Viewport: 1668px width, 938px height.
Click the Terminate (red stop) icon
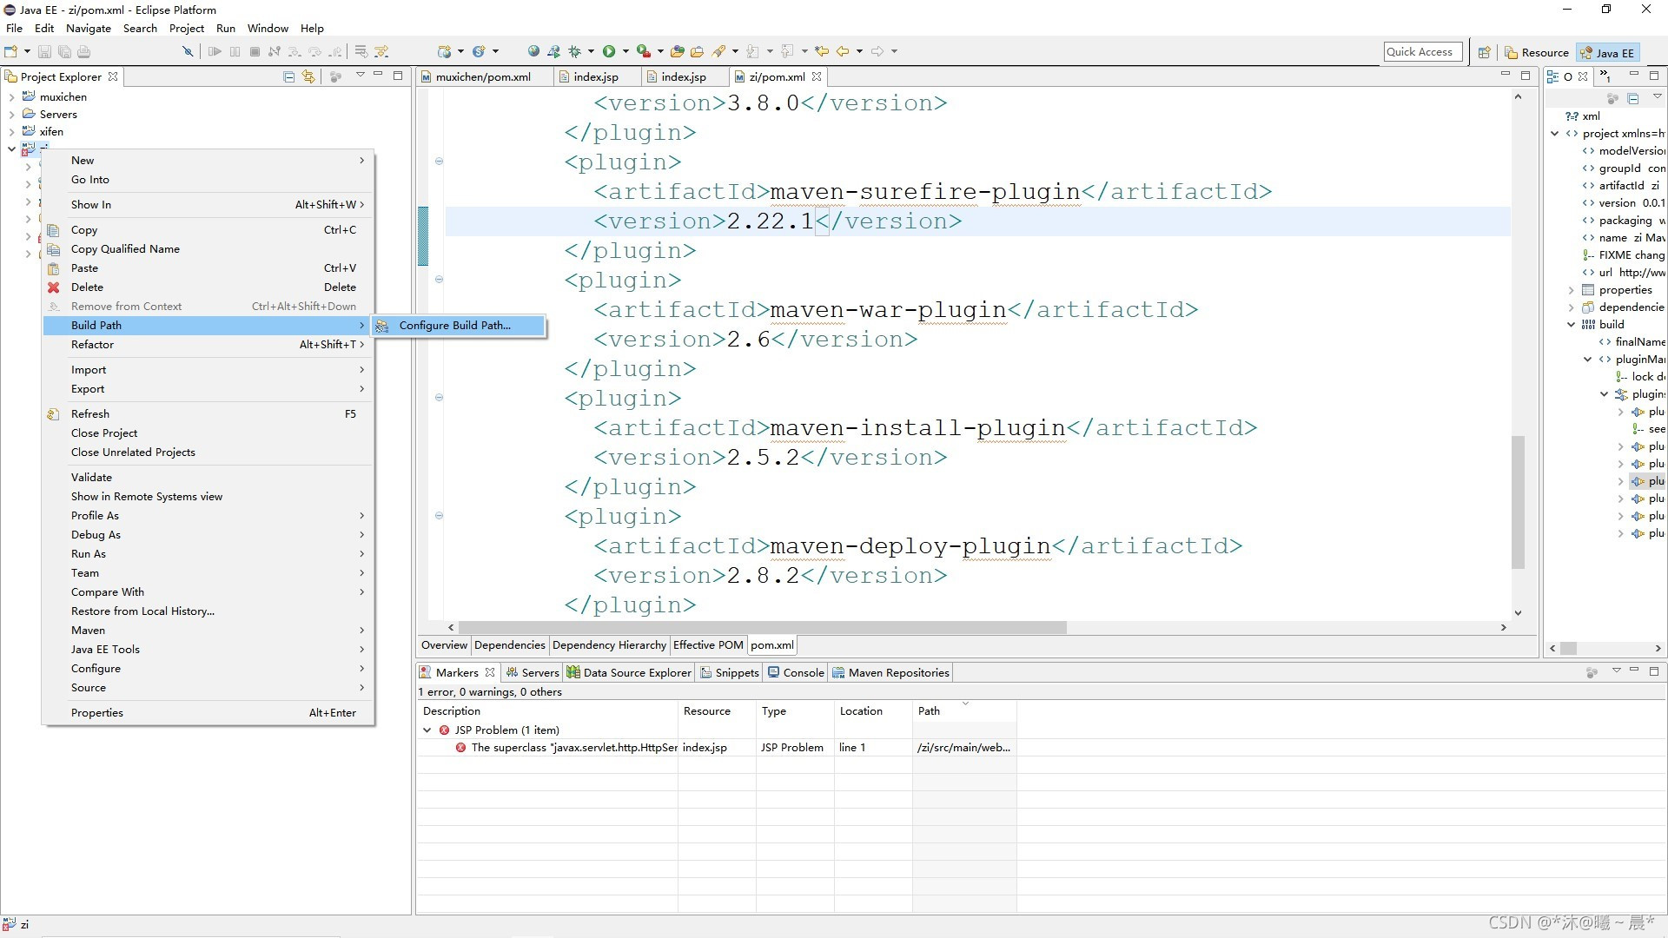pyautogui.click(x=255, y=51)
